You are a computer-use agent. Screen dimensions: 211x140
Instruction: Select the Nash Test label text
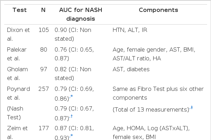[15, 113]
